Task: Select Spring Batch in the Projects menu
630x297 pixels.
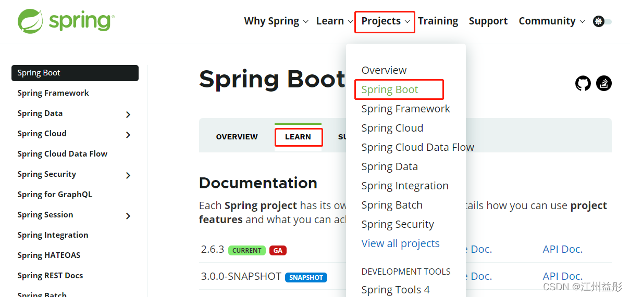Action: (x=392, y=205)
